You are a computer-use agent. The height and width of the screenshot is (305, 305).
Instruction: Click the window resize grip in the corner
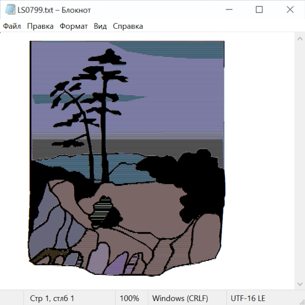click(302, 302)
